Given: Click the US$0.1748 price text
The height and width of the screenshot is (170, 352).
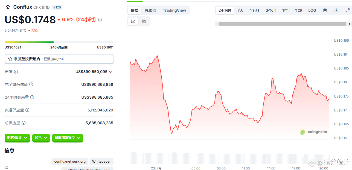Looking at the screenshot, I should (30, 20).
